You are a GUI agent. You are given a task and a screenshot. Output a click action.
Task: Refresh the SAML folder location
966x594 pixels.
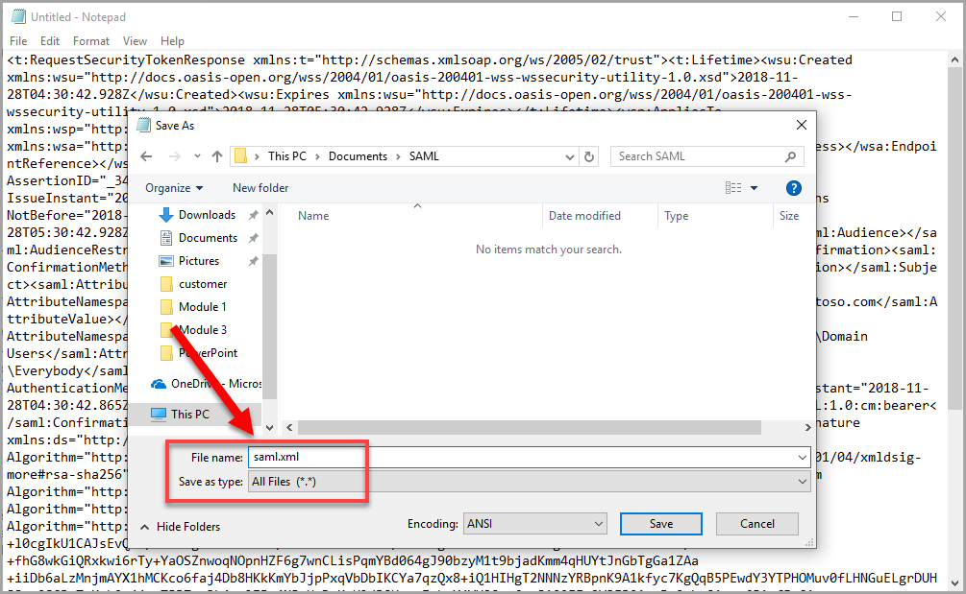(x=589, y=156)
